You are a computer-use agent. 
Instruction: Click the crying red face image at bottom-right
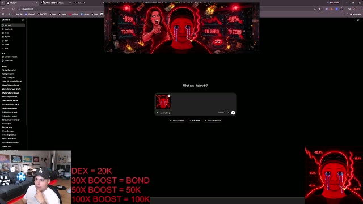pyautogui.click(x=334, y=175)
